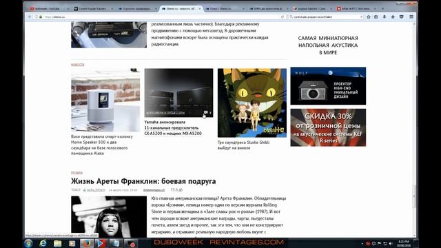This screenshot has width=441, height=248.
Task: Open the taskbar clock and date
Action: click(x=404, y=243)
